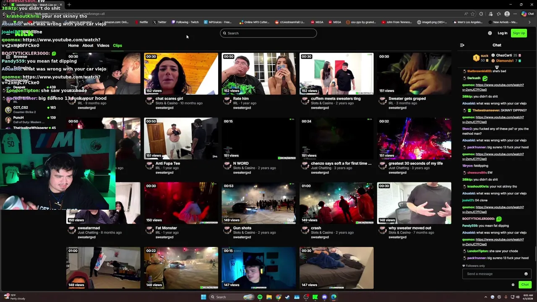Click the channel avatar beside Rate him

coord(227,101)
